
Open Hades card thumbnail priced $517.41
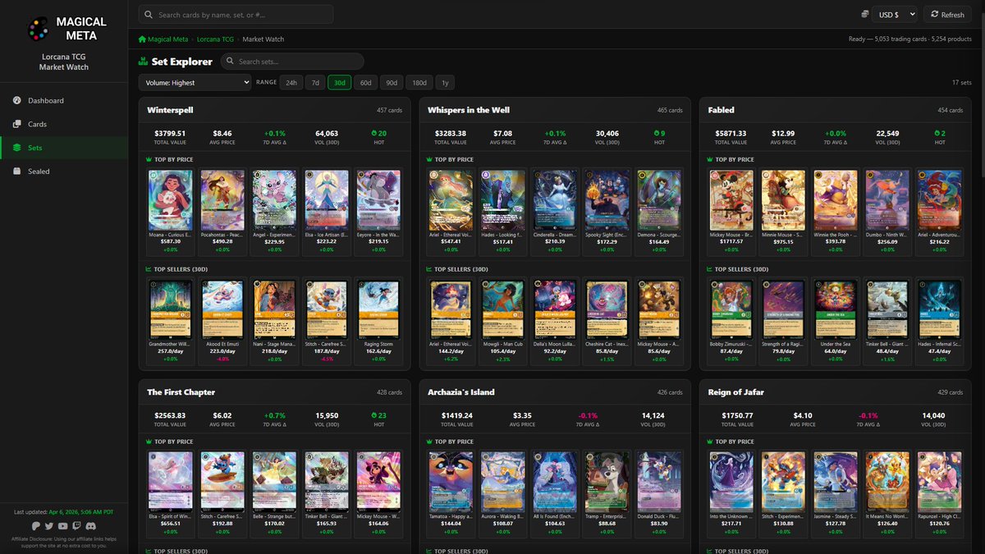[x=502, y=199]
